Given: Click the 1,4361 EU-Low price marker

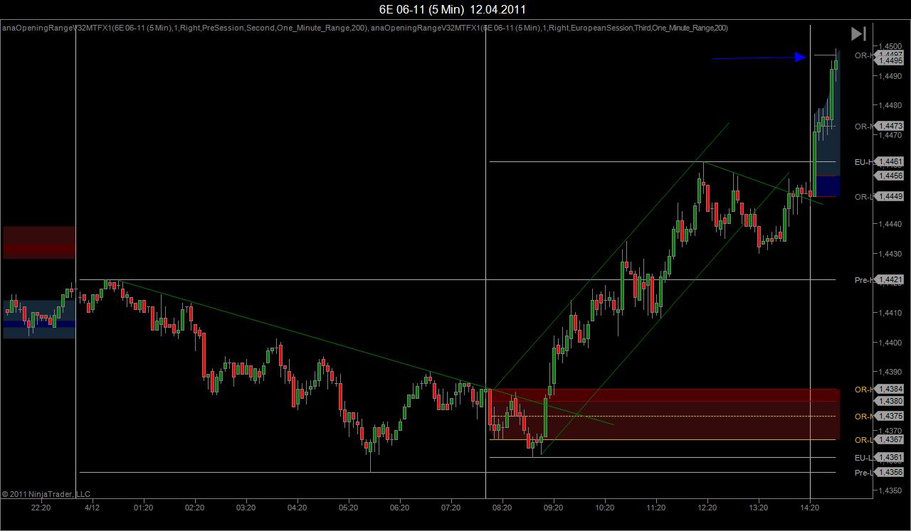Looking at the screenshot, I should tap(890, 458).
